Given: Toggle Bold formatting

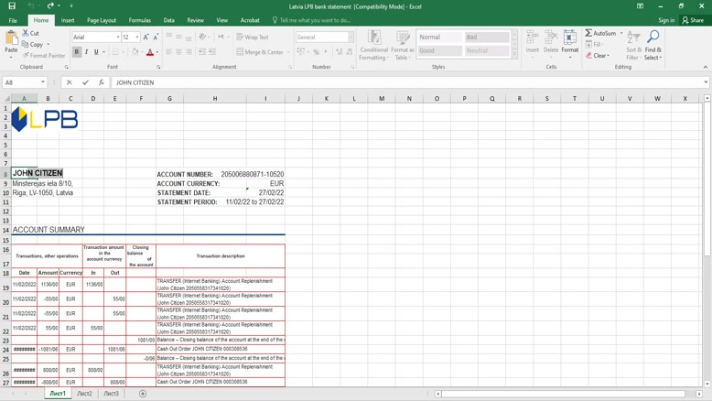Looking at the screenshot, I should point(77,52).
